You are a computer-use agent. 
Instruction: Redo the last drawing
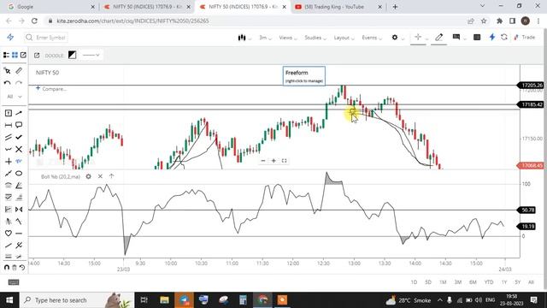(x=19, y=83)
